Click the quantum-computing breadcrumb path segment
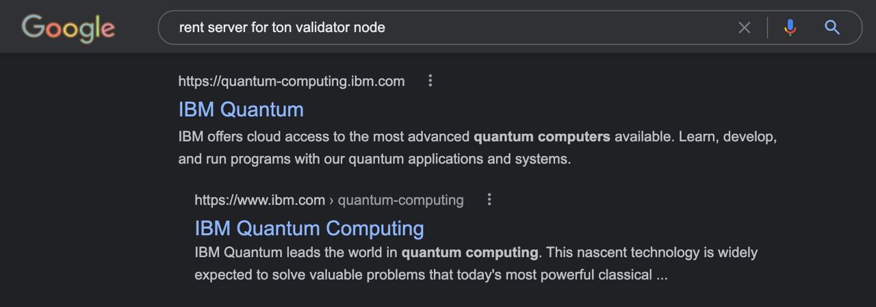This screenshot has height=307, width=876. (401, 200)
